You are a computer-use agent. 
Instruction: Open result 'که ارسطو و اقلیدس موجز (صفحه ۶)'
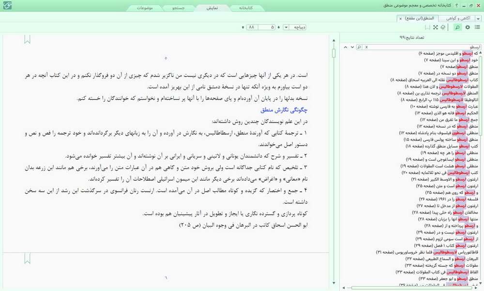tap(448, 53)
